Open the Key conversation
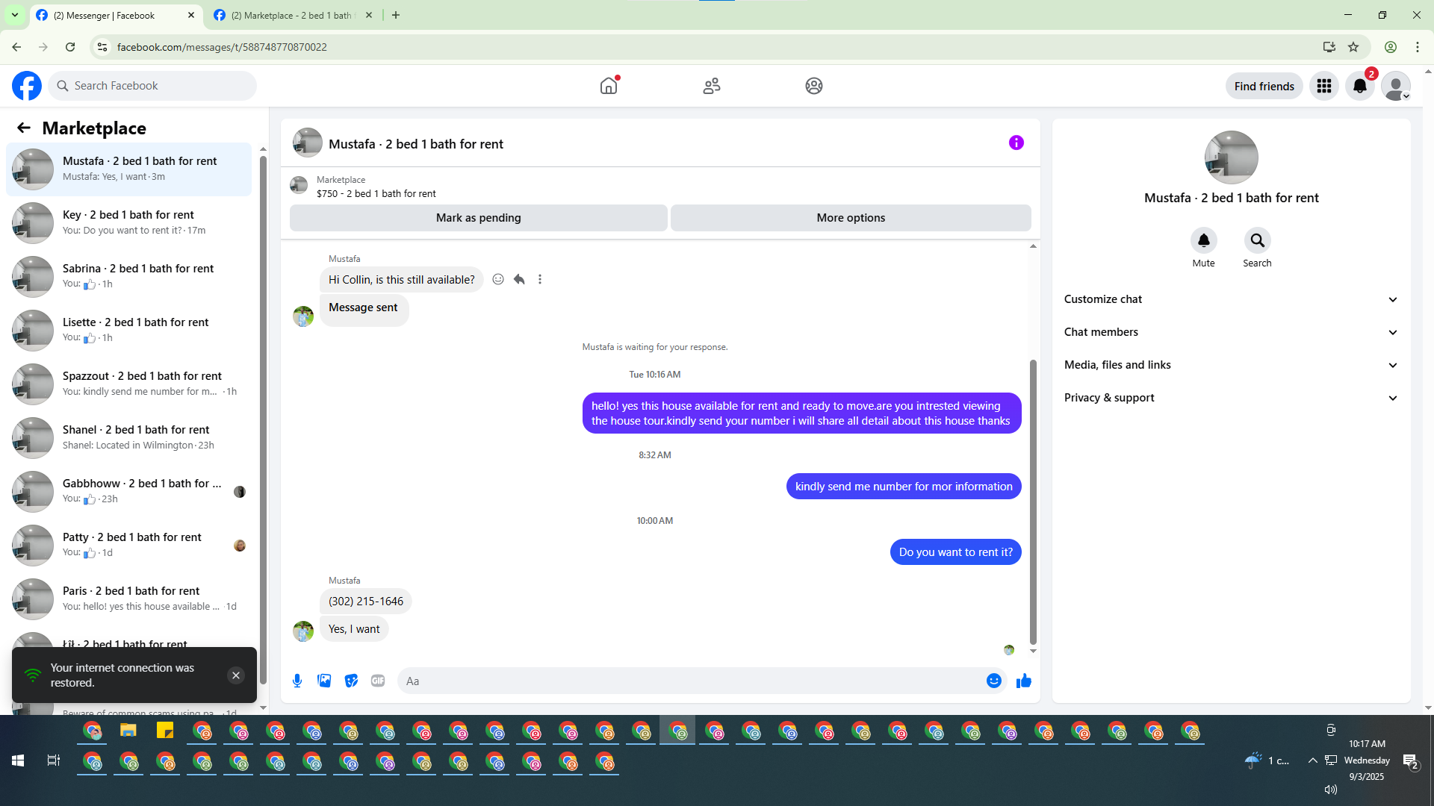 coord(128,223)
